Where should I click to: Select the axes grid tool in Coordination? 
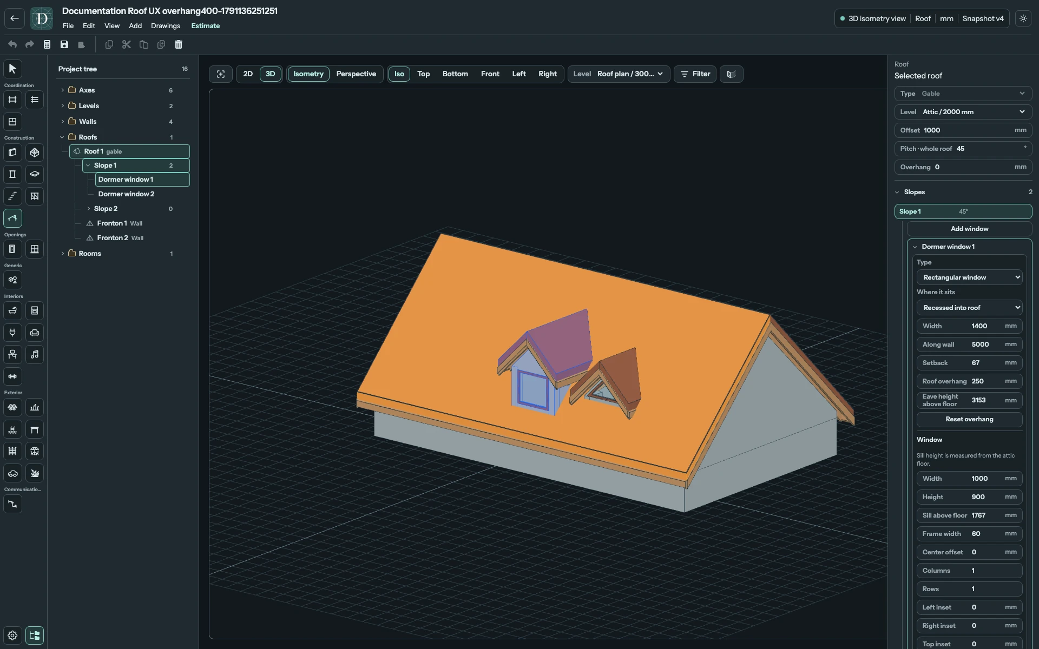coord(13,100)
